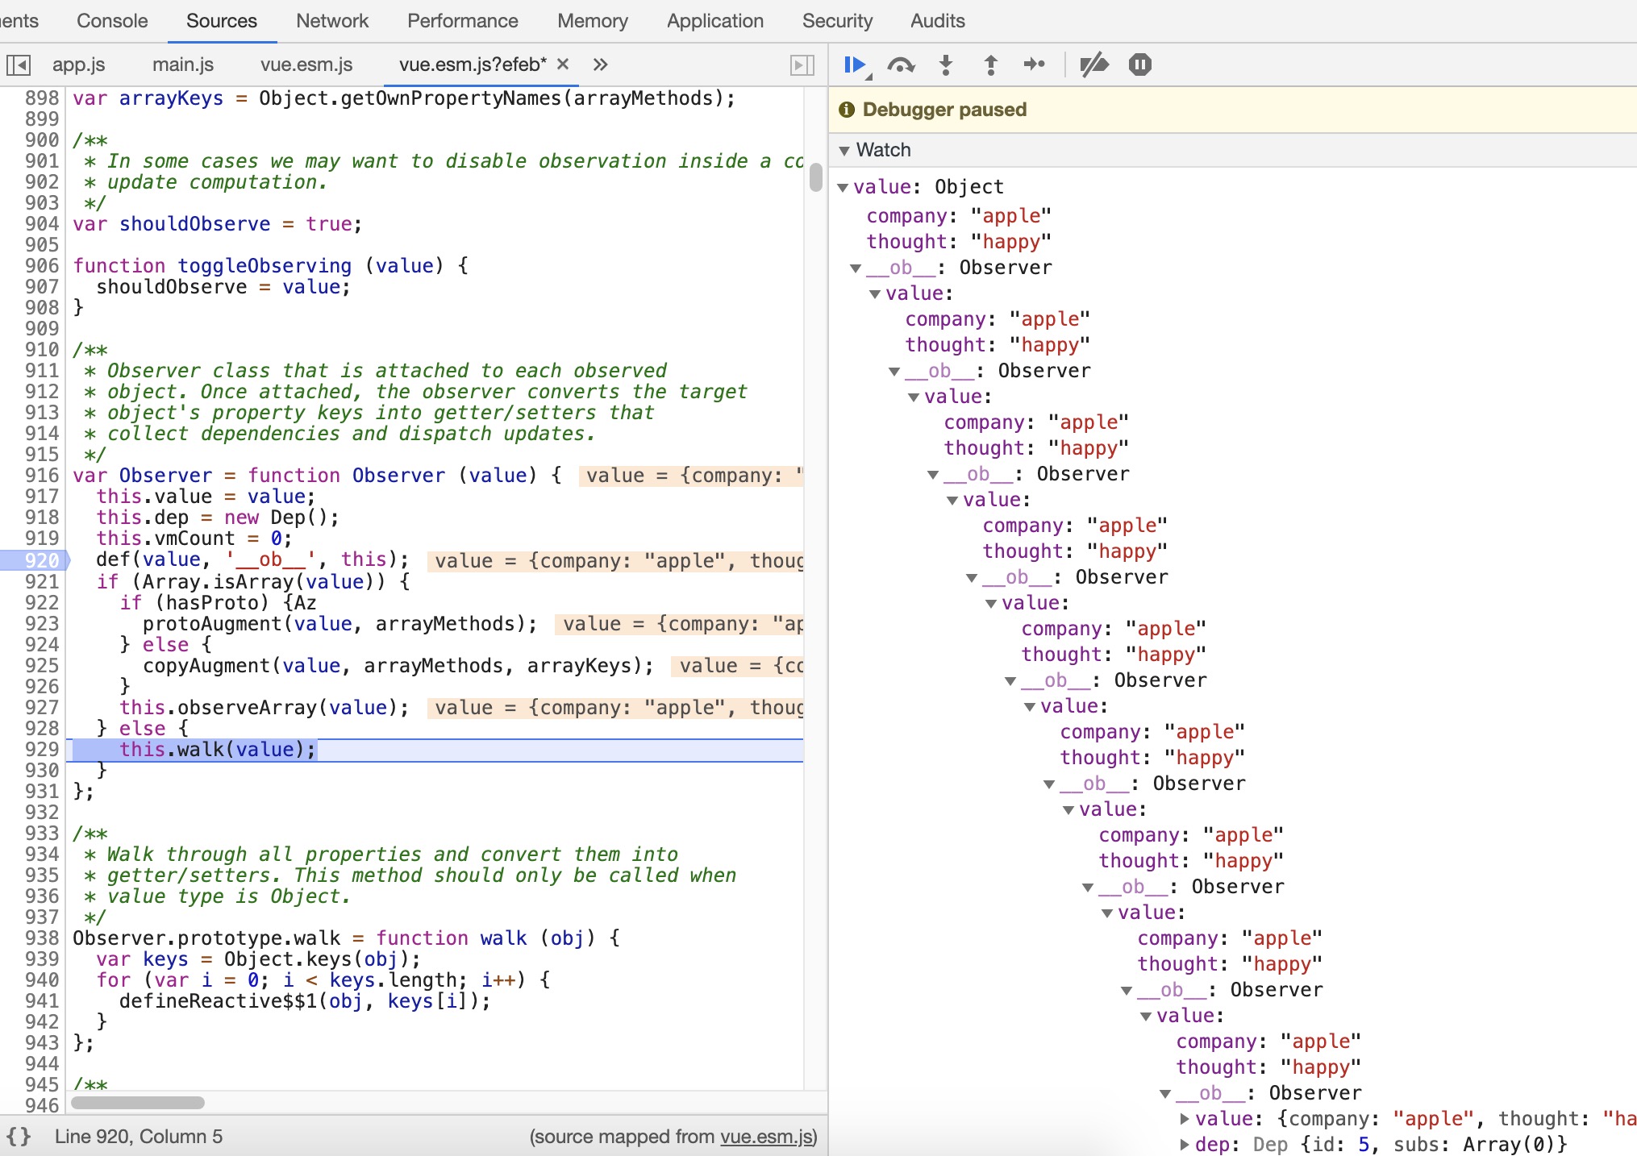Click the defineReactive$$1(obj, keys[i]) call

[305, 1001]
